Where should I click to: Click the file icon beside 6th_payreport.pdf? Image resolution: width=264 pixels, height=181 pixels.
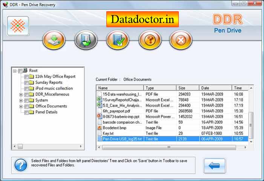100,111
